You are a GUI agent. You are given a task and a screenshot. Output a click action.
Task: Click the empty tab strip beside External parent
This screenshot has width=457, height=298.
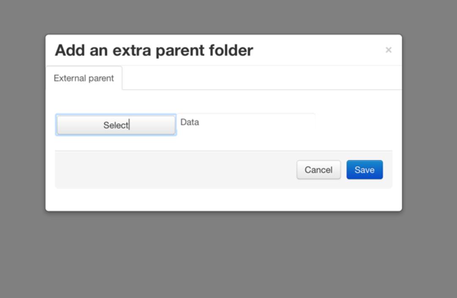(262, 78)
